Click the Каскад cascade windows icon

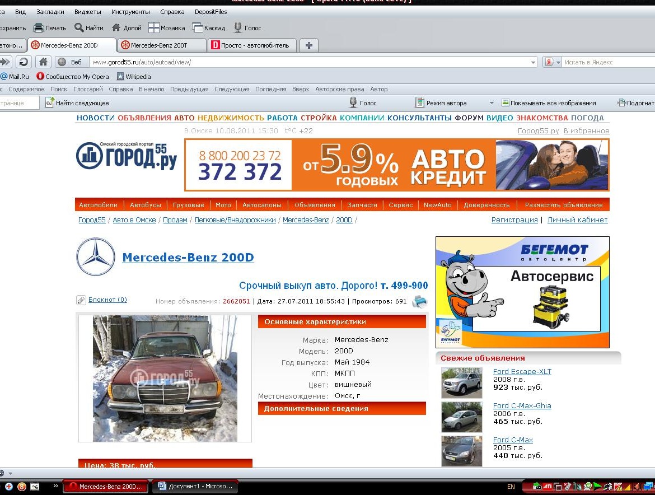pyautogui.click(x=198, y=27)
